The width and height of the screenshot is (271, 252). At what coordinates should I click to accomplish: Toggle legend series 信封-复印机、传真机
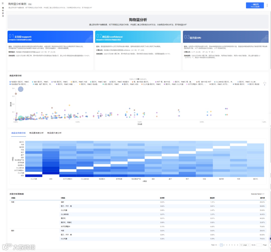click(x=40, y=82)
